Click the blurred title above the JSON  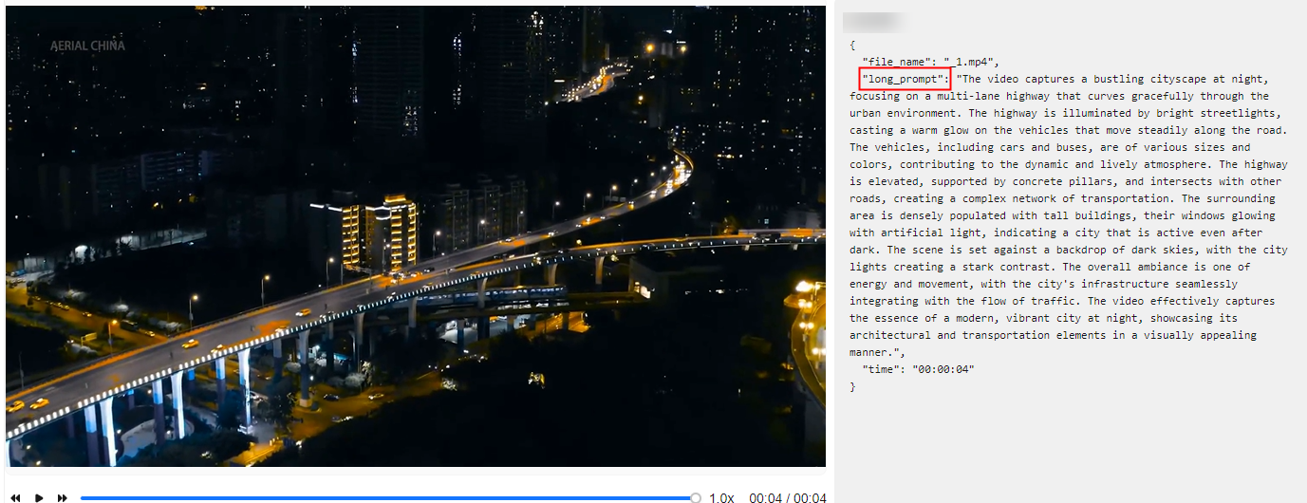[x=873, y=23]
